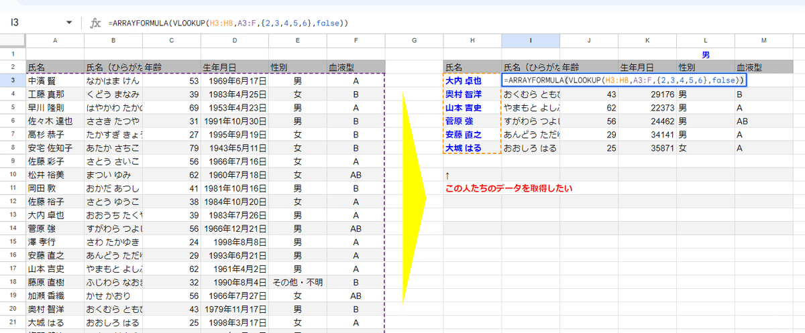Select column M header
Image resolution: width=805 pixels, height=333 pixels.
[764, 41]
